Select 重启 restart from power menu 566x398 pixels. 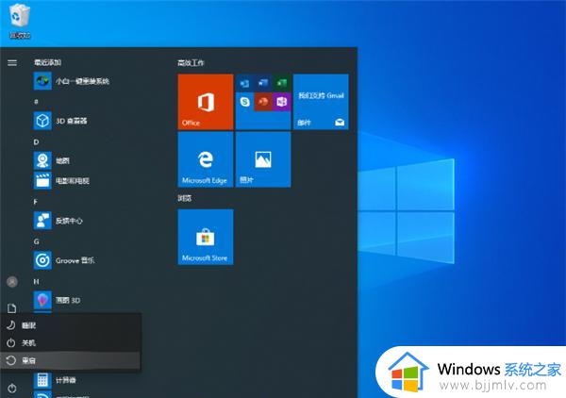71,360
